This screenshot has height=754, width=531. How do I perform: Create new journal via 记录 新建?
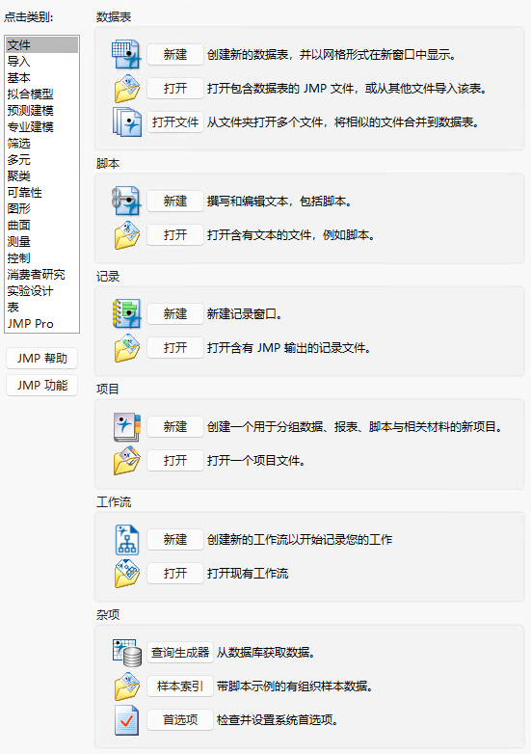pyautogui.click(x=175, y=314)
